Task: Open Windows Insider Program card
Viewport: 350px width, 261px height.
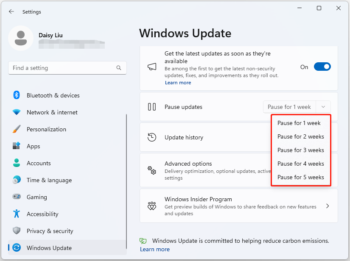Action: click(x=238, y=206)
